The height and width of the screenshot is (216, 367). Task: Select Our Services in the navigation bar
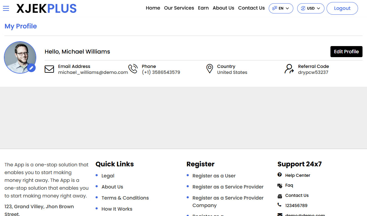(179, 8)
